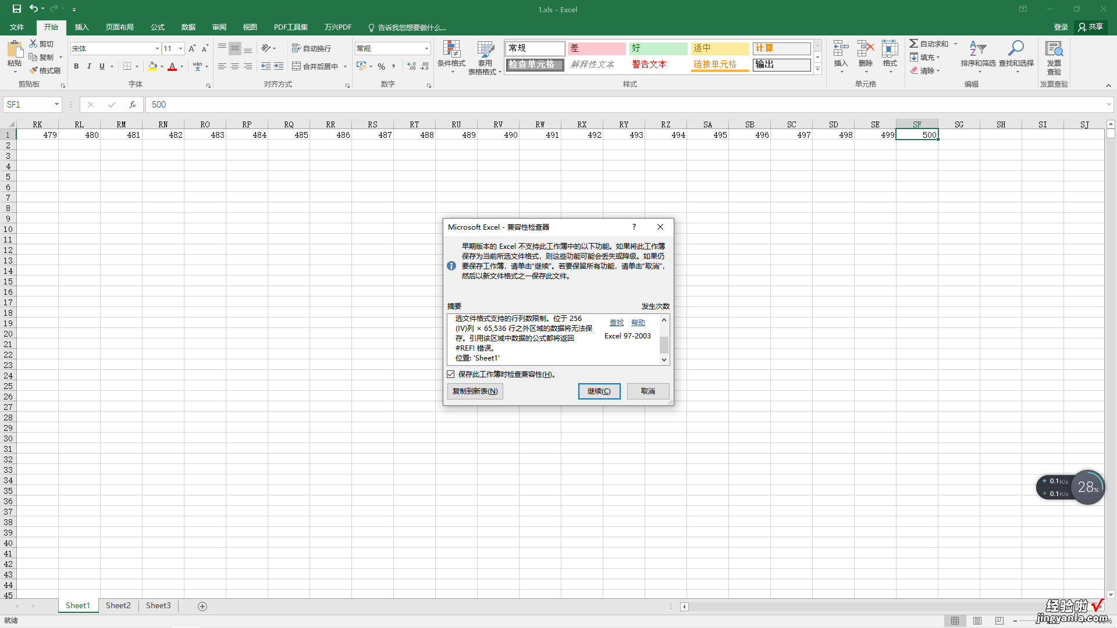Collapse the ribbon with the arrow
Screen dimensions: 1117x628
coord(1108,85)
